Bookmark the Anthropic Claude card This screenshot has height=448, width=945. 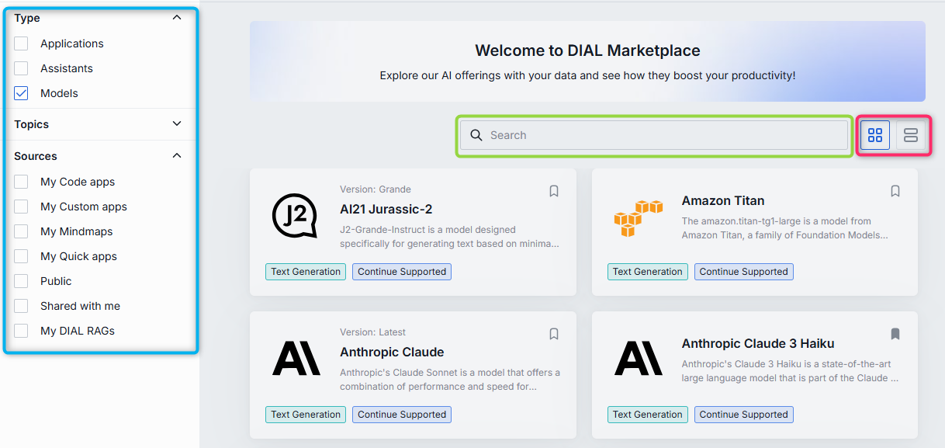coord(554,334)
